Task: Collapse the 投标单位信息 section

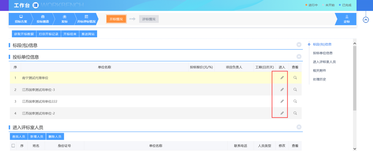Action: tap(299, 56)
